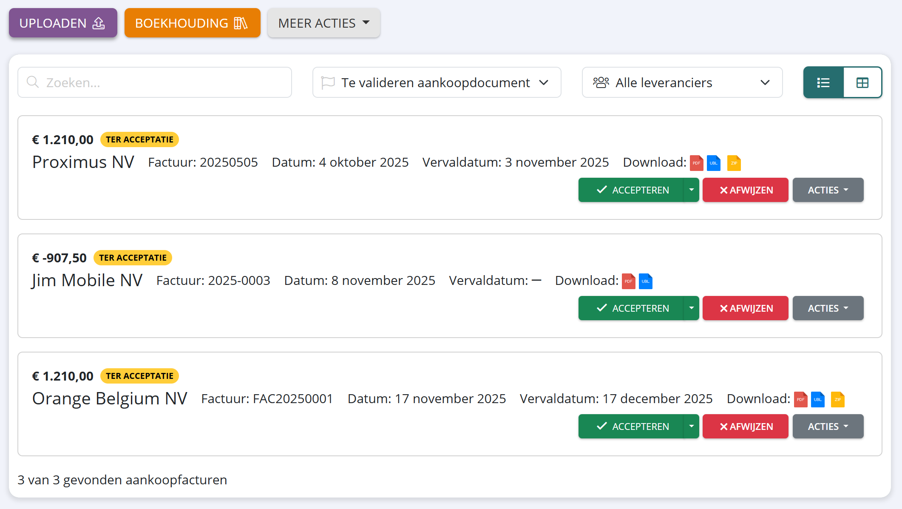Download the Proximus NV UBL file
This screenshot has height=509, width=902.
(x=713, y=163)
